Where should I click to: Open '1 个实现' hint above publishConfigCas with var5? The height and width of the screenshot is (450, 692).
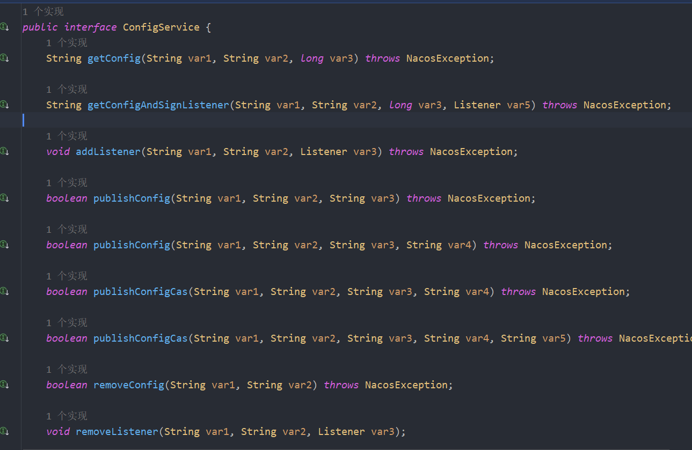(x=67, y=323)
